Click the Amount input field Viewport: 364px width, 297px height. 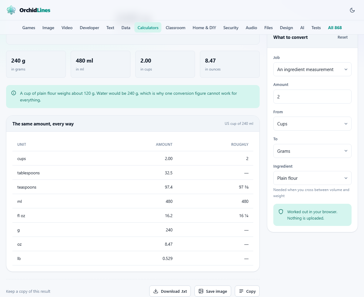coord(312,97)
